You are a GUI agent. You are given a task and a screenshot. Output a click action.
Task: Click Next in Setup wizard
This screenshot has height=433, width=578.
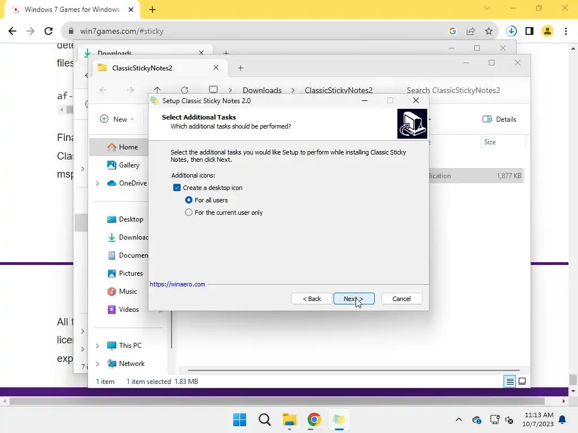pyautogui.click(x=354, y=299)
